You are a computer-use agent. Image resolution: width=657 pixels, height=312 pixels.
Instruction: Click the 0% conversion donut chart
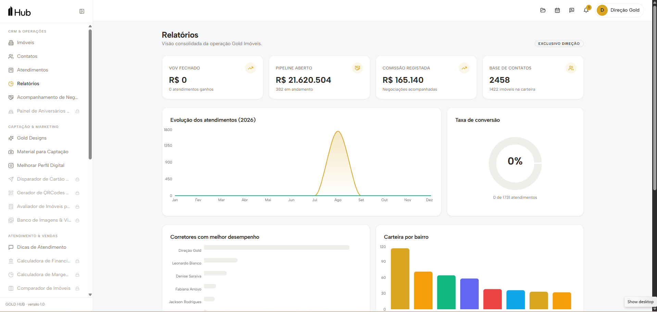click(x=515, y=164)
